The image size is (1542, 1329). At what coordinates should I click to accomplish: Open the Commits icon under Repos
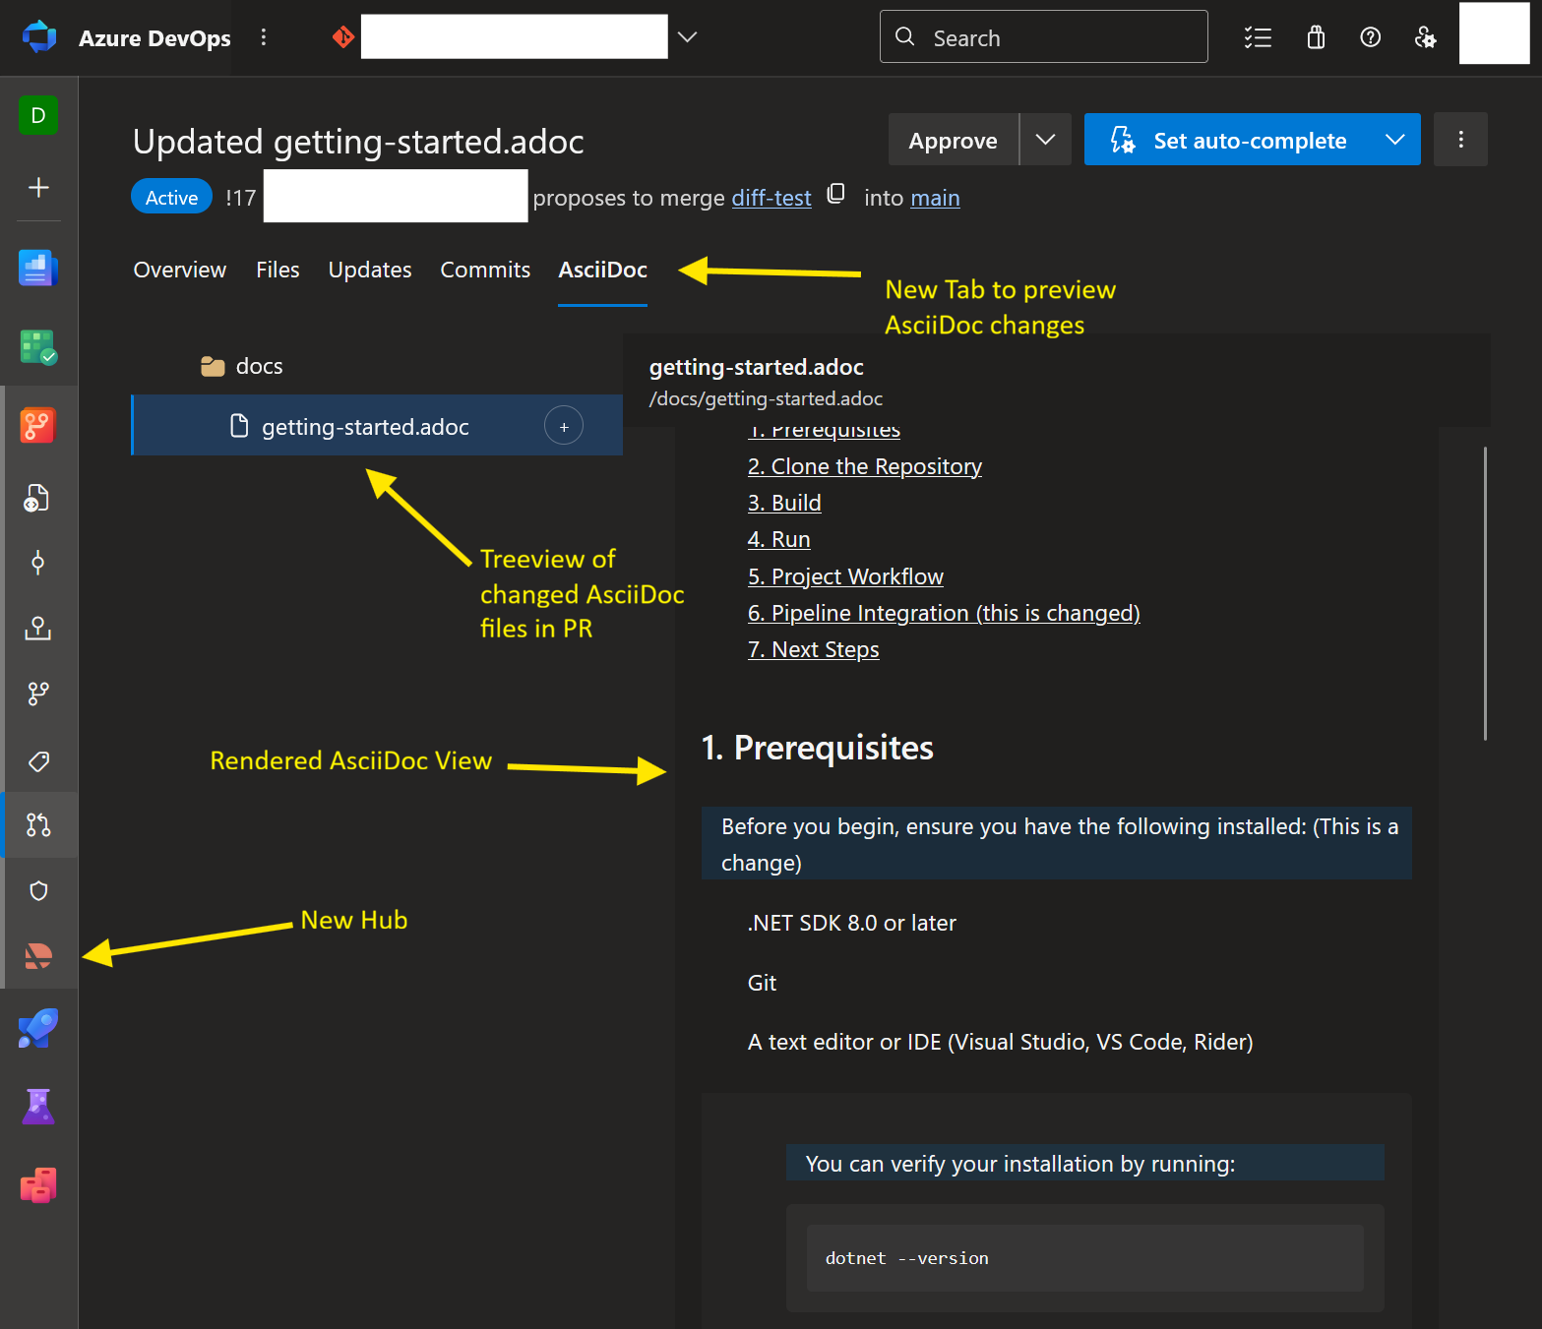[x=38, y=563]
